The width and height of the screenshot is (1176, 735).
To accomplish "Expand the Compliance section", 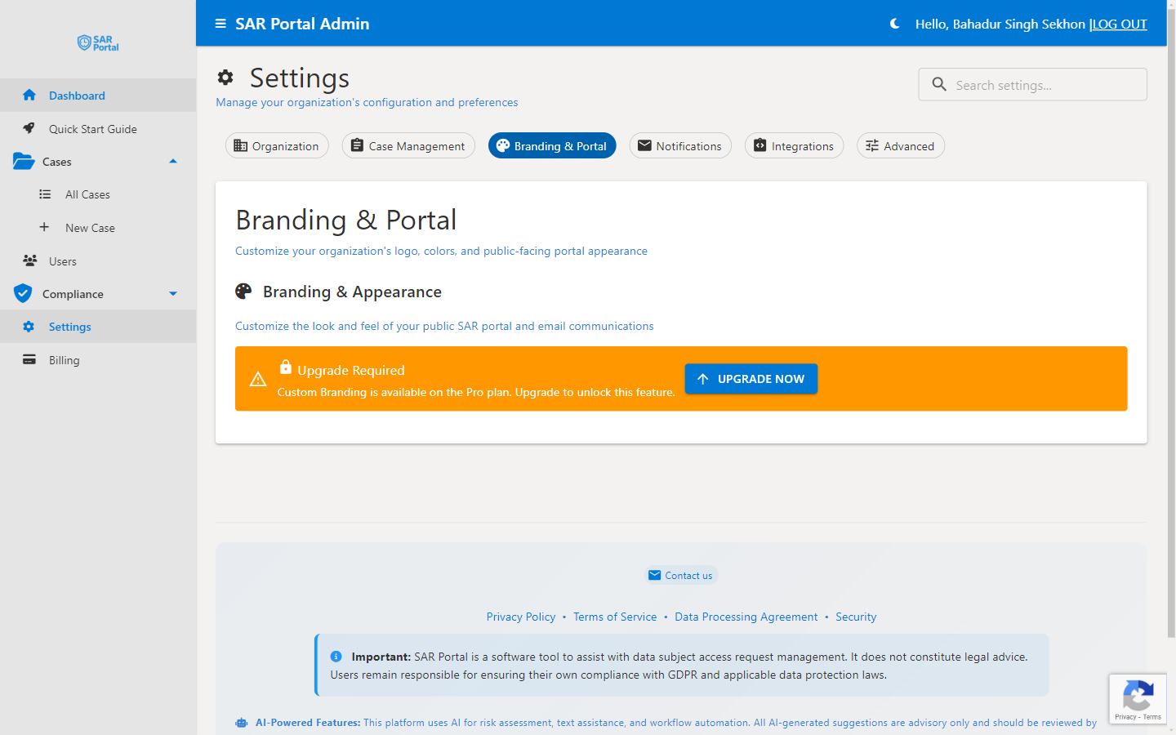I will pyautogui.click(x=173, y=293).
